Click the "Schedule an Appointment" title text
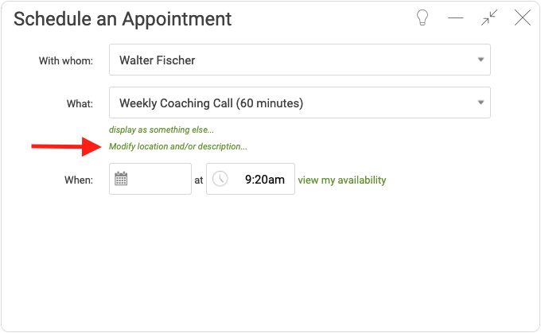541x333 pixels. click(123, 18)
